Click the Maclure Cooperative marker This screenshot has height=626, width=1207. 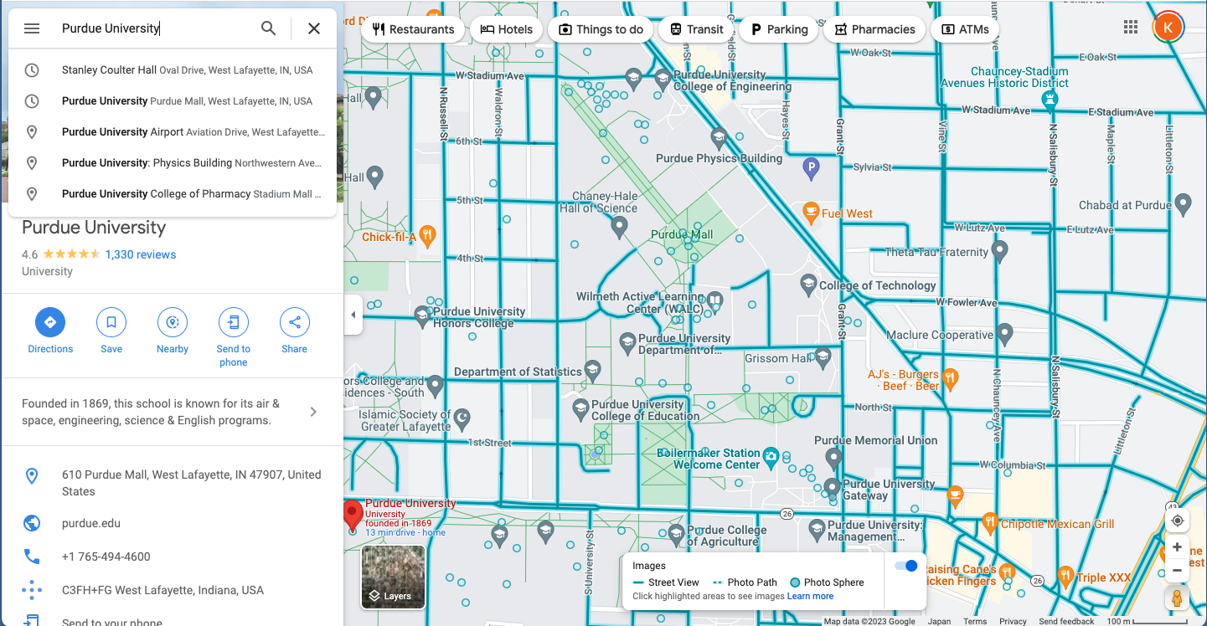tap(1005, 335)
